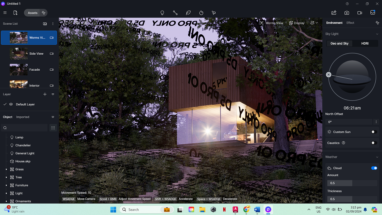Screen dimensions: 382x215
Task: Select the Side View scene thumbnail
Action: click(x=19, y=53)
